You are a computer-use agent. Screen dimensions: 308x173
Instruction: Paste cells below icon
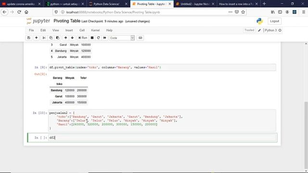58,38
